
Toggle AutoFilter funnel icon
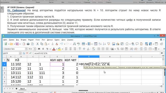[x=108, y=44]
